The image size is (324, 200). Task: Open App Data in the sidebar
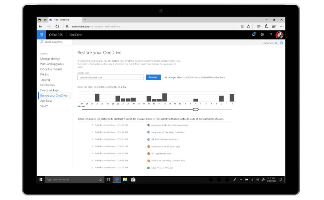pos(46,101)
